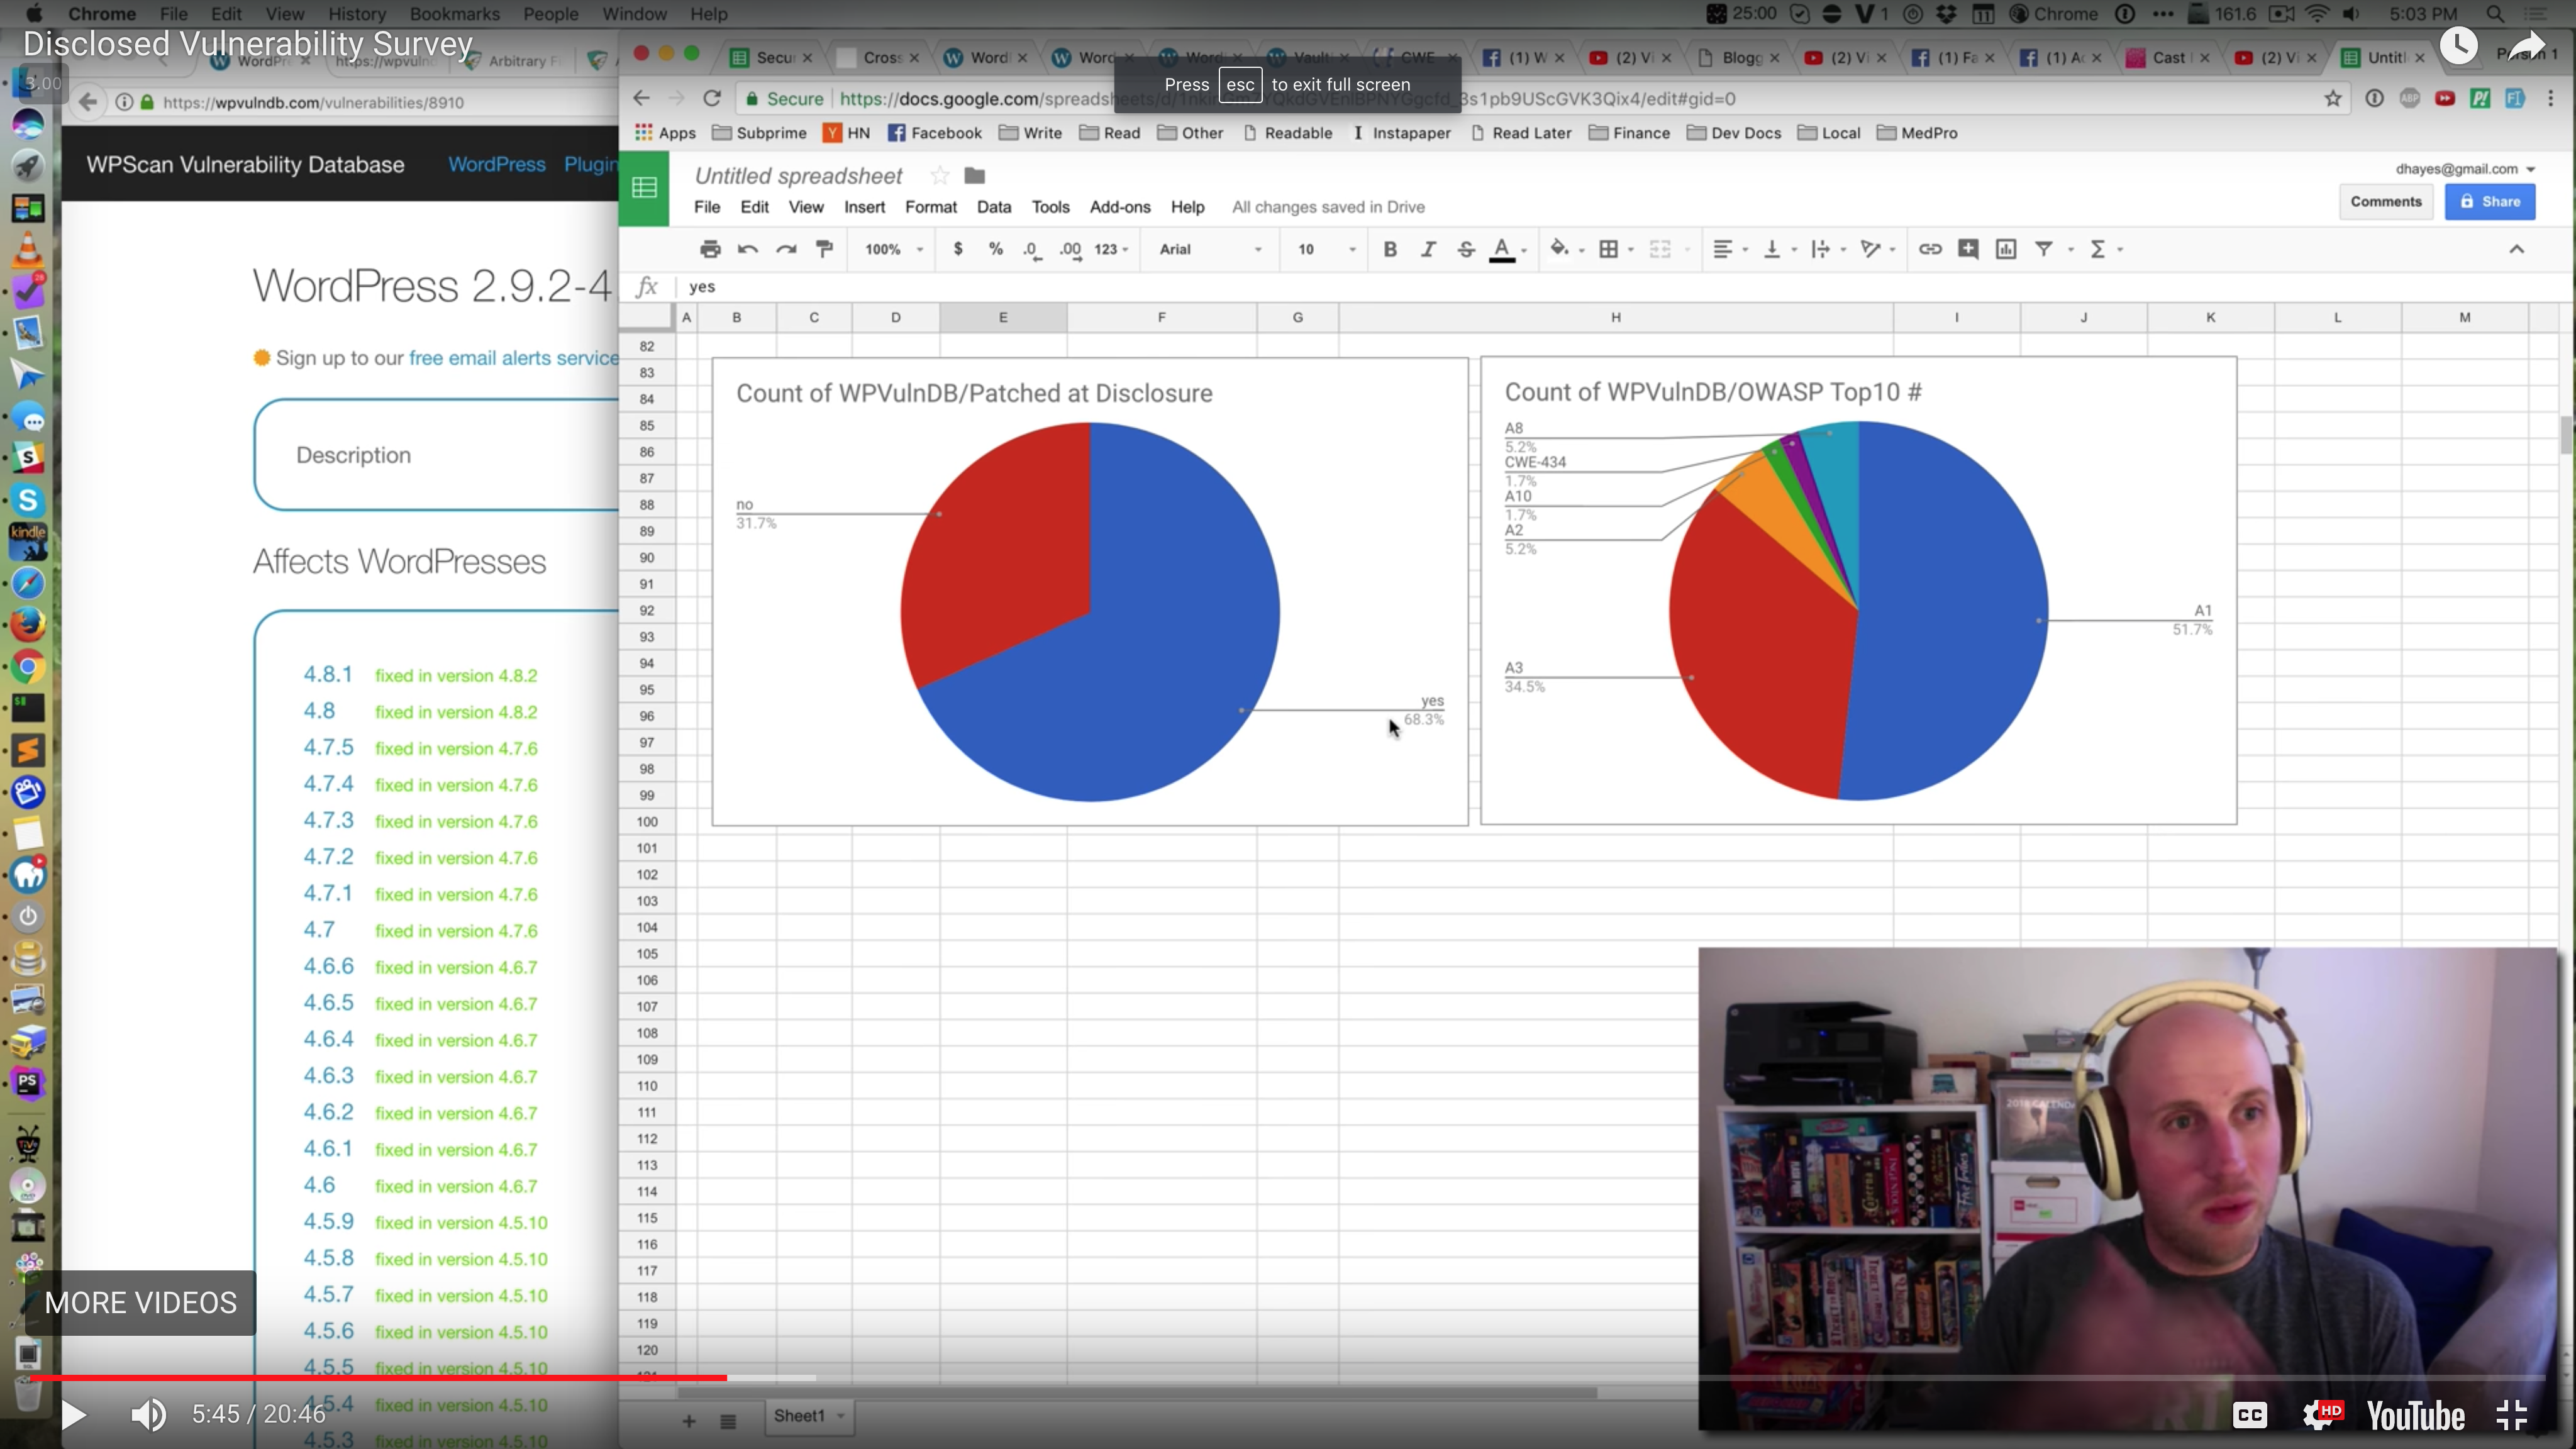Screen dimensions: 2576x1449
Task: Open WordPress link in WPScan window
Action: click(496, 164)
